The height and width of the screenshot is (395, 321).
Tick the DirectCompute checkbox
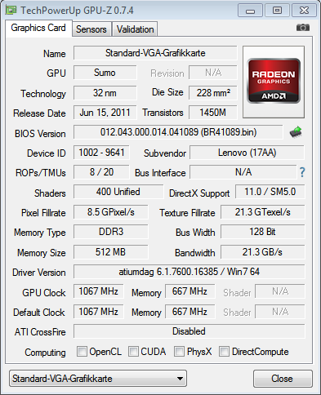point(224,351)
